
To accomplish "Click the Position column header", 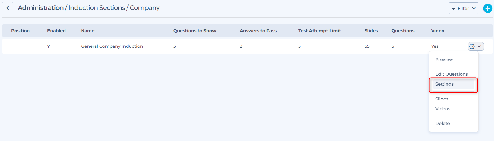I will tap(20, 31).
